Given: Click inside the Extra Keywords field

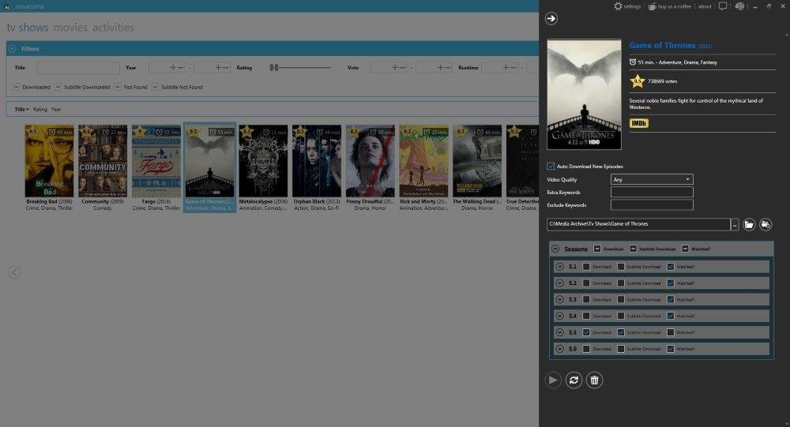Looking at the screenshot, I should [652, 192].
